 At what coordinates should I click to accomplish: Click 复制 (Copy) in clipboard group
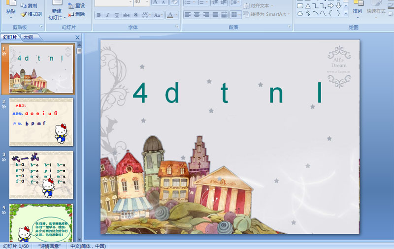pos(29,5)
